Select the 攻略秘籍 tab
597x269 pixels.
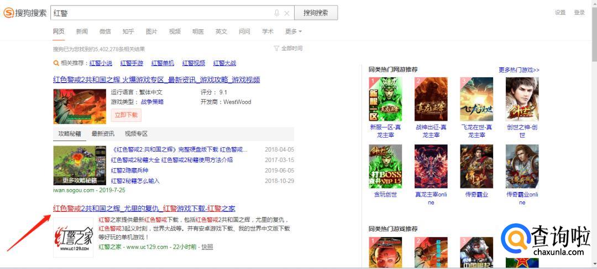70,134
